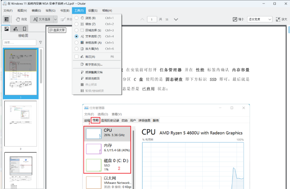Choose the speak current page entry
290x189 pixels.
coord(97,78)
